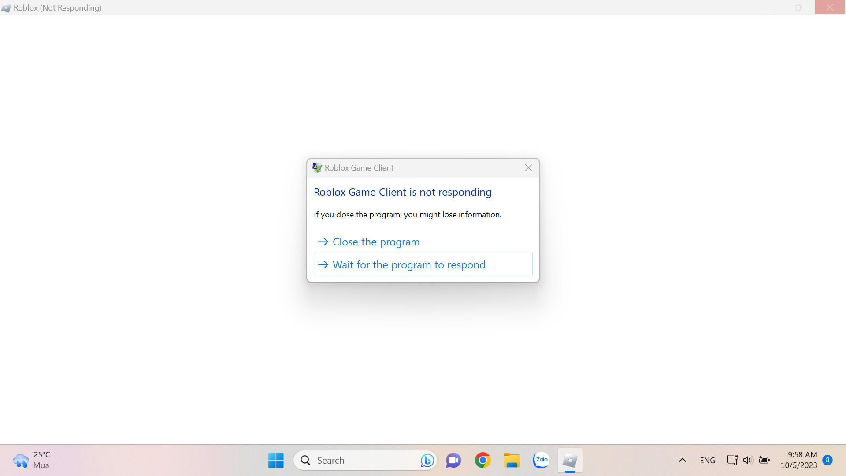
Task: Click the Roblox Game Client icon
Action: pyautogui.click(x=317, y=167)
